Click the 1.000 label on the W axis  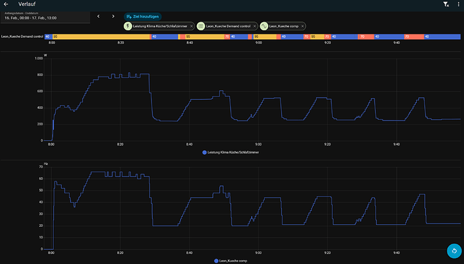coord(39,59)
